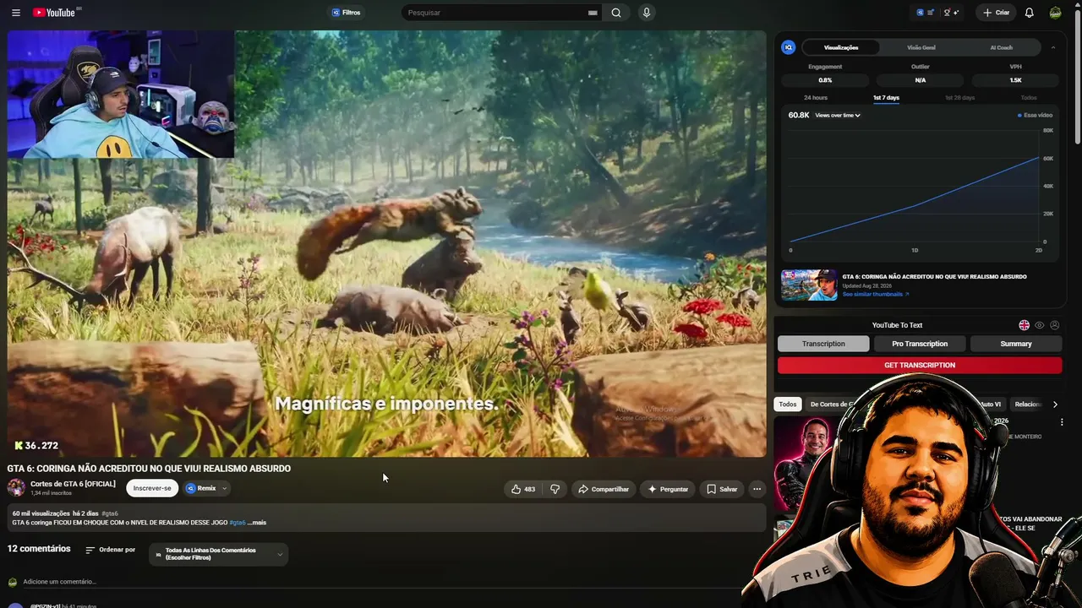Like the video with thumbs up
Image resolution: width=1082 pixels, height=608 pixels.
coord(523,489)
